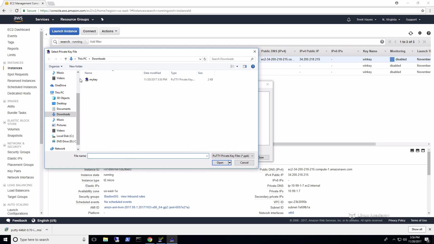
Task: Open the PuTTY Private Key Files type dropdown
Action: 233,156
